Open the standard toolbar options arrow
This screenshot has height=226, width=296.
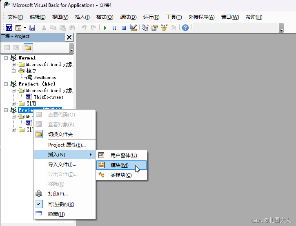click(x=281, y=28)
